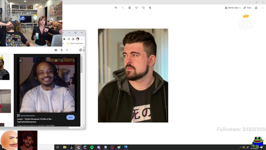This screenshot has width=266, height=150.
Task: Open Spotify from the taskbar
Action: (92, 147)
